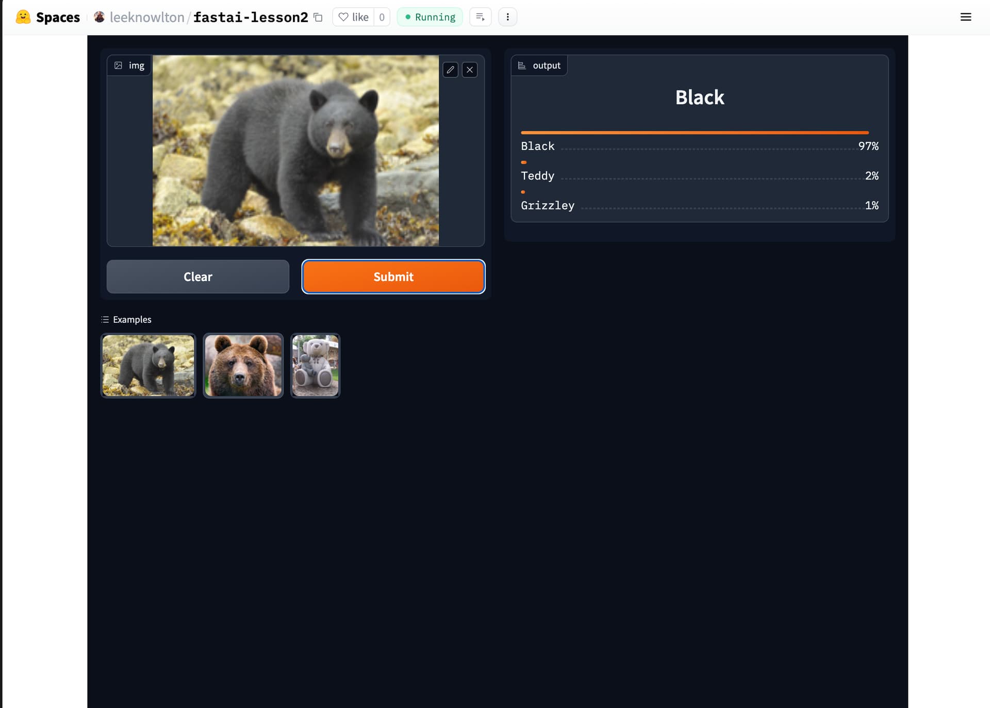Click the '2%' confidence value

pos(872,176)
